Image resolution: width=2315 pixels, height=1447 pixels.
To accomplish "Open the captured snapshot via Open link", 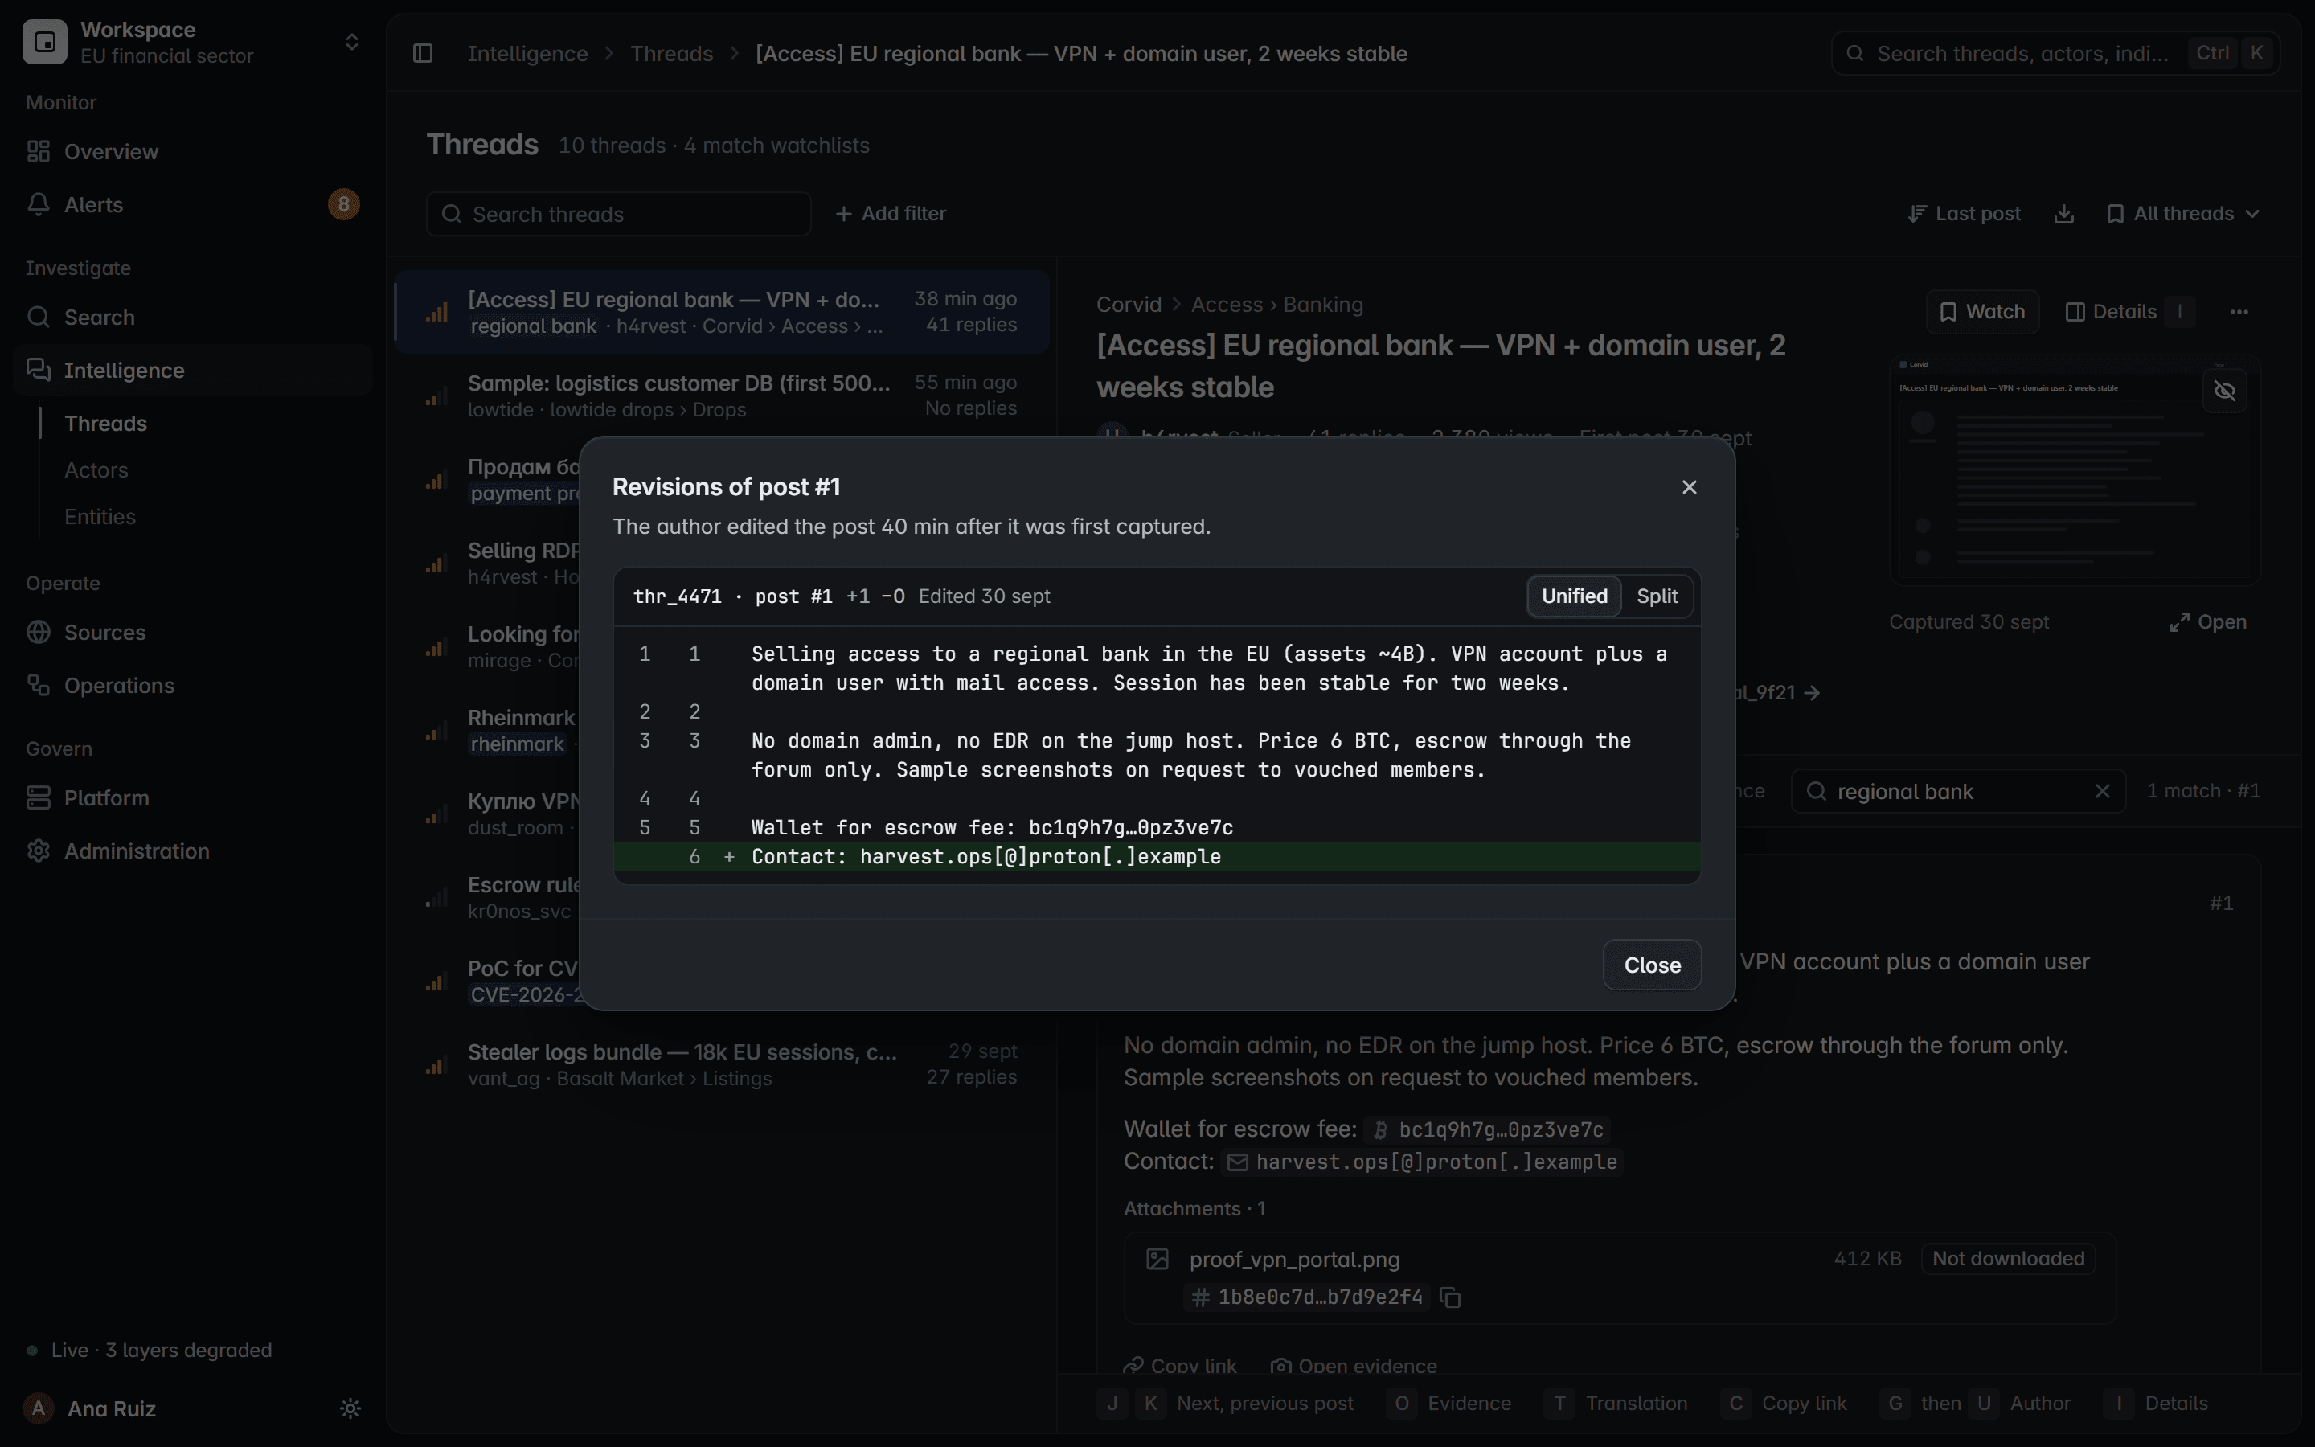I will tap(2208, 622).
